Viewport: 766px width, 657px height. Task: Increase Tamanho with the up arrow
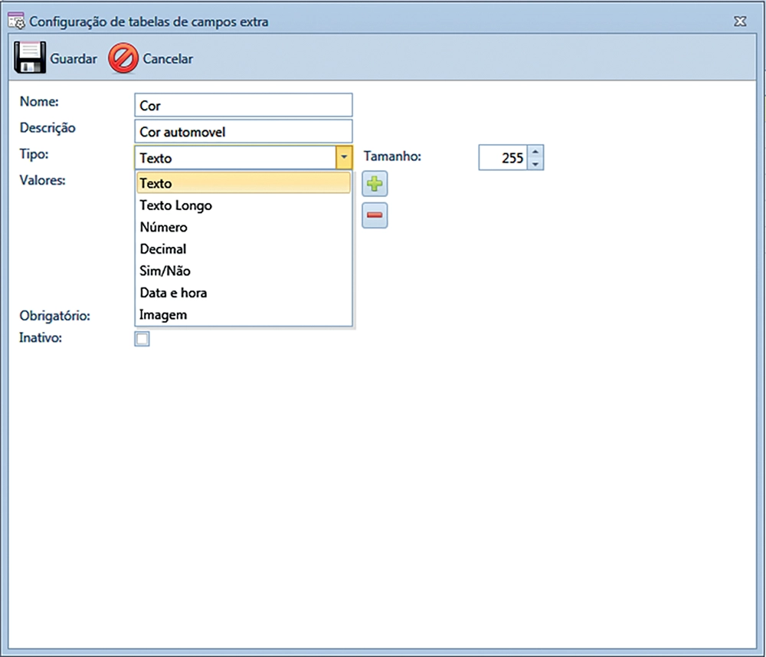click(536, 152)
